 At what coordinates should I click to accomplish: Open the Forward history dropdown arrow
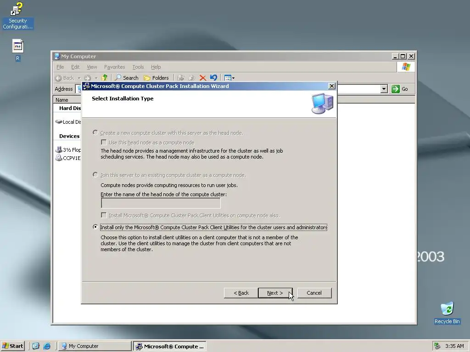[96, 78]
